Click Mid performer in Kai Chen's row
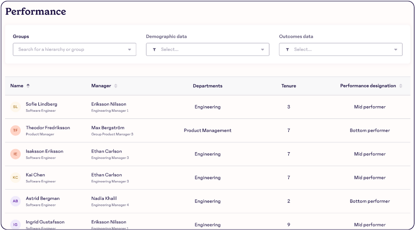Screen dimensions: 416x231 click(x=370, y=177)
